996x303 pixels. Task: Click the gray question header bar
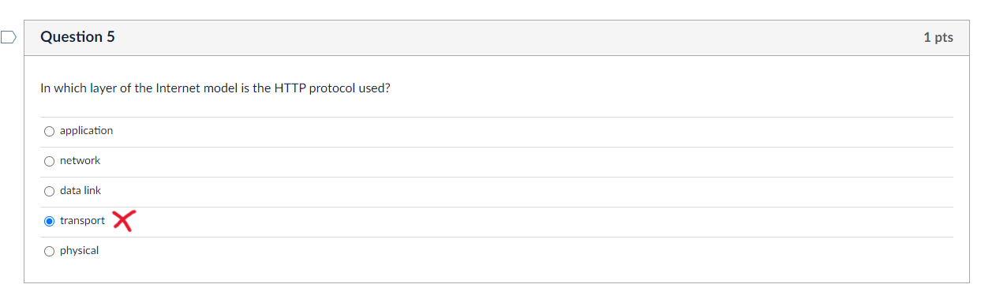[496, 38]
